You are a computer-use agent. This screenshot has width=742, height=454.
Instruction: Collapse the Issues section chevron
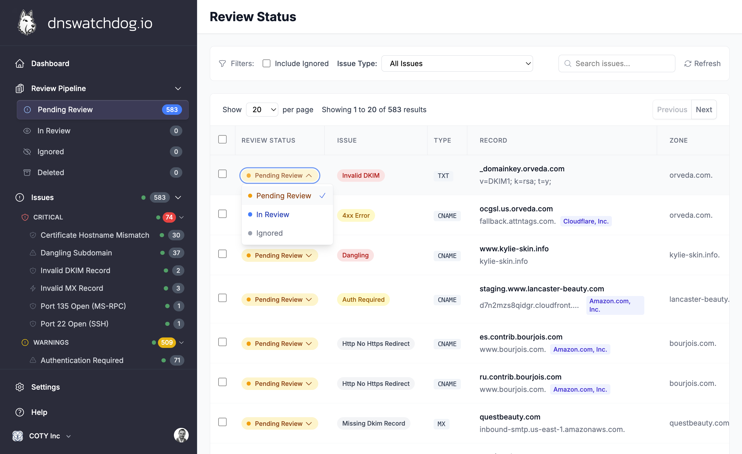tap(178, 198)
